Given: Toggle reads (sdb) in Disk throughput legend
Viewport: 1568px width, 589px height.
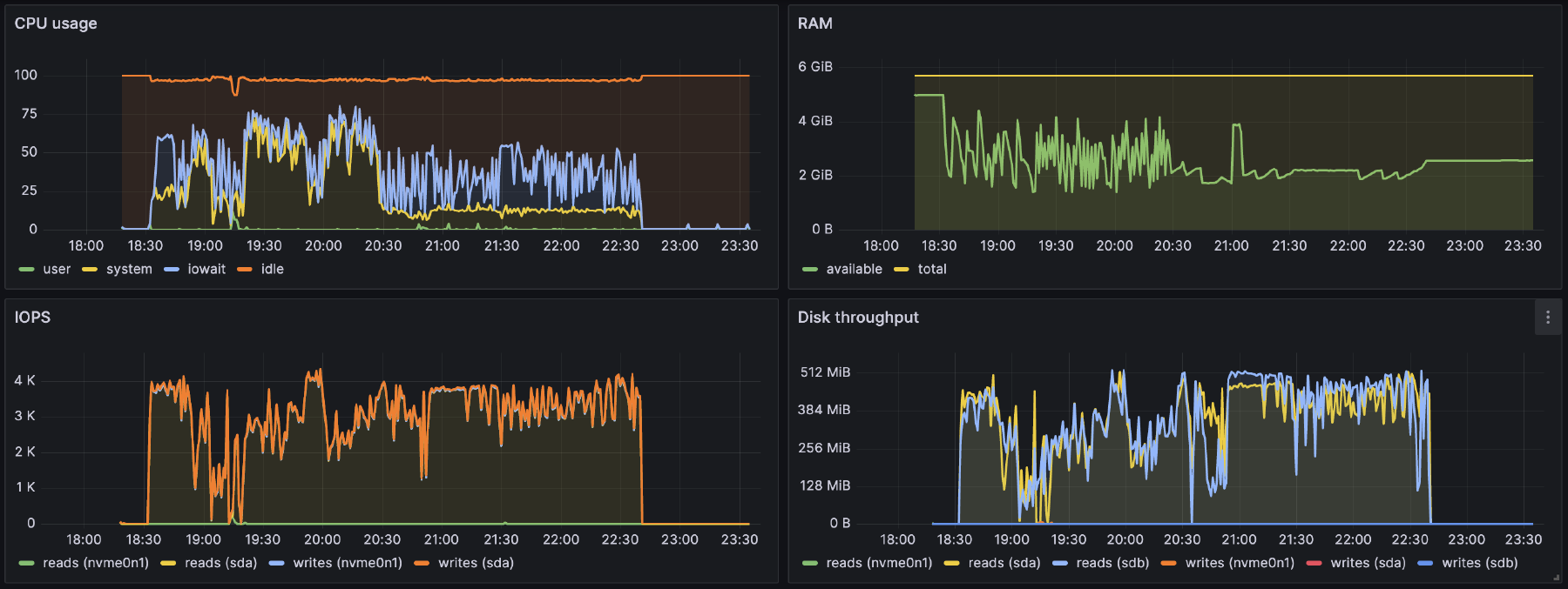Looking at the screenshot, I should point(1112,563).
